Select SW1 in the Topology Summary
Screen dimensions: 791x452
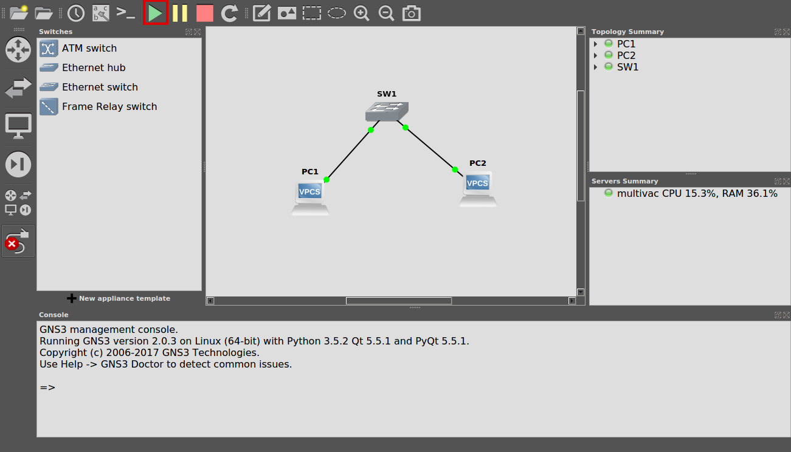click(x=628, y=67)
